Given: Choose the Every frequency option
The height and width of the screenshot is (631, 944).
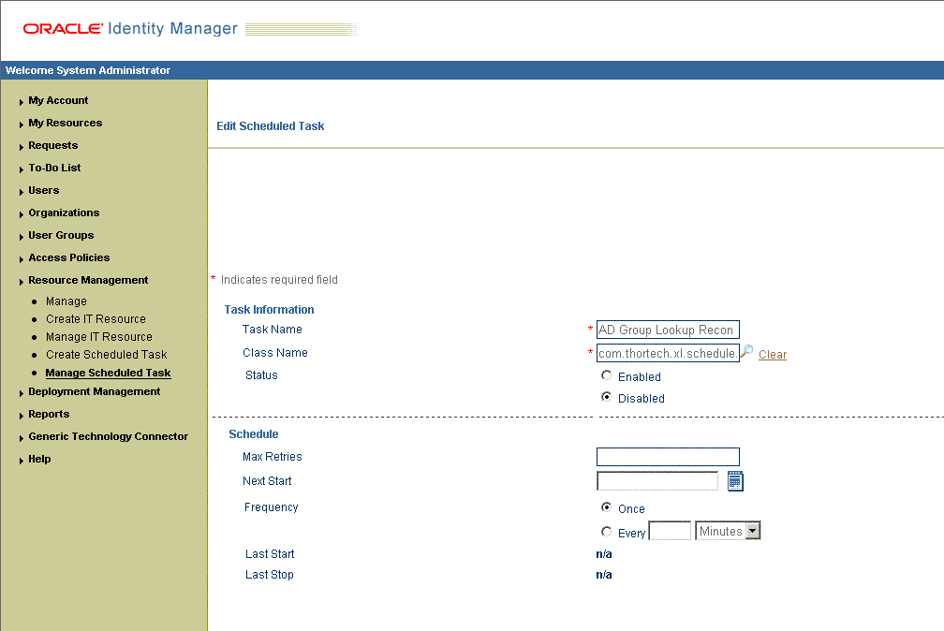Looking at the screenshot, I should tap(606, 532).
